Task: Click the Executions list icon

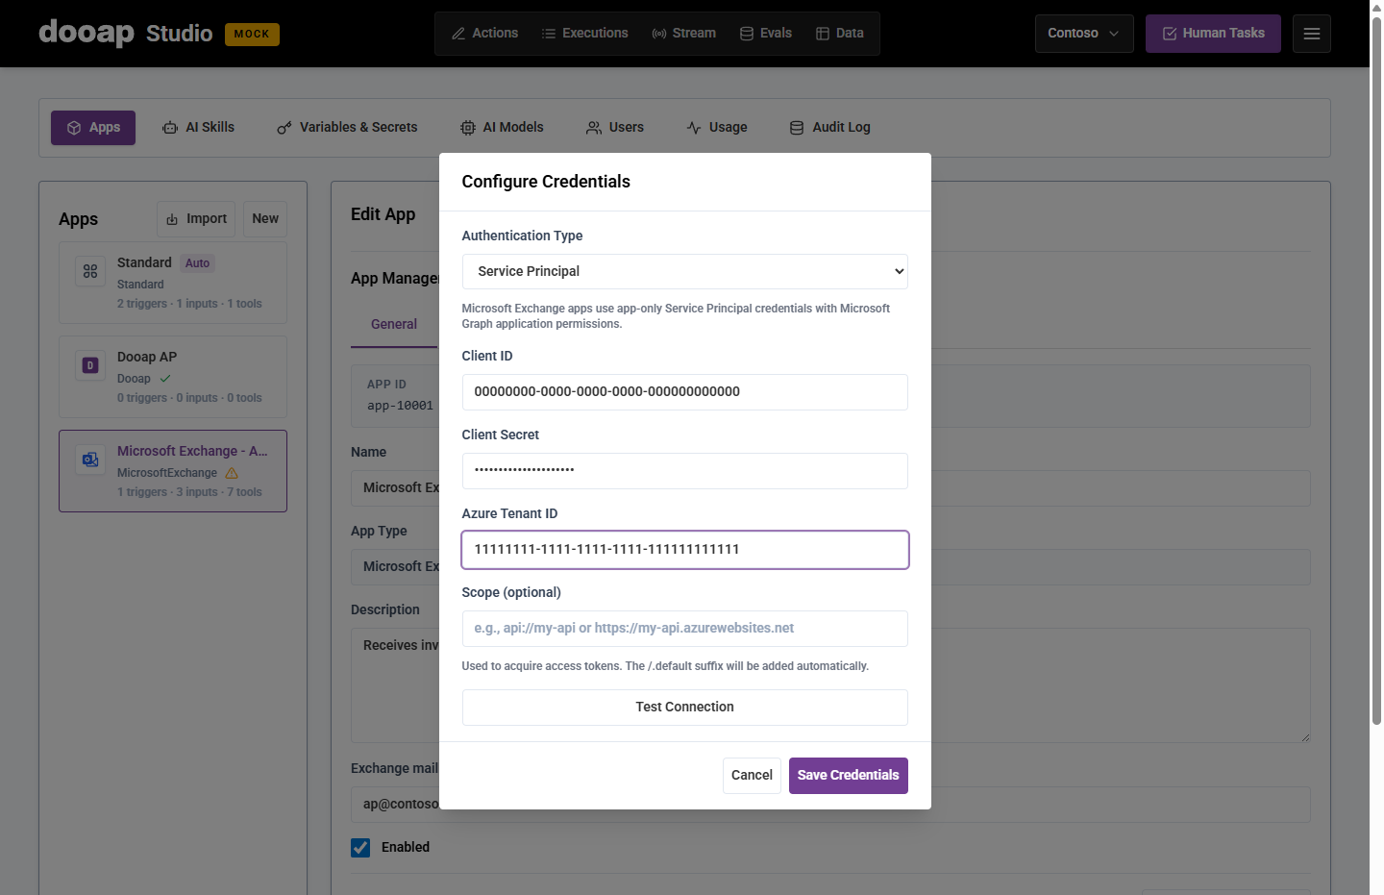Action: (x=549, y=34)
